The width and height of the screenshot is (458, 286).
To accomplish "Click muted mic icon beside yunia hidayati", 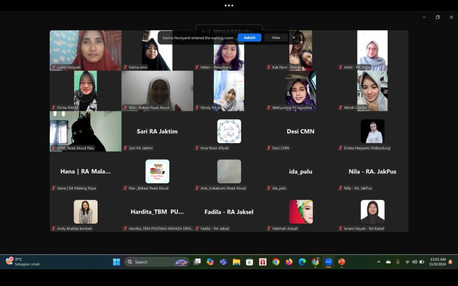I will click(54, 67).
